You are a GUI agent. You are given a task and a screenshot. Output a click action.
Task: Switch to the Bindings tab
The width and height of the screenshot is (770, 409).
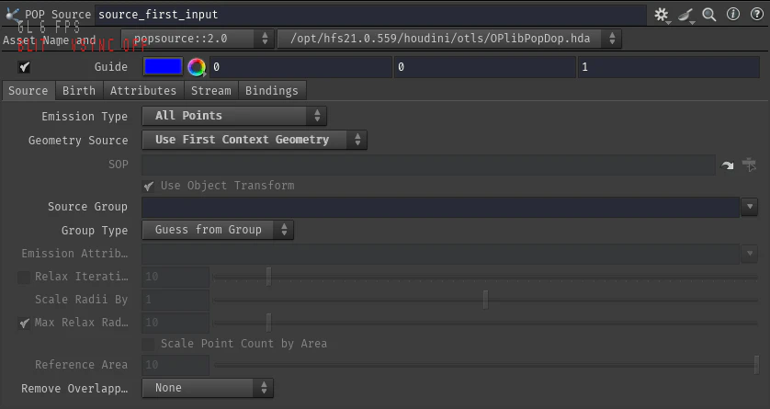click(272, 91)
